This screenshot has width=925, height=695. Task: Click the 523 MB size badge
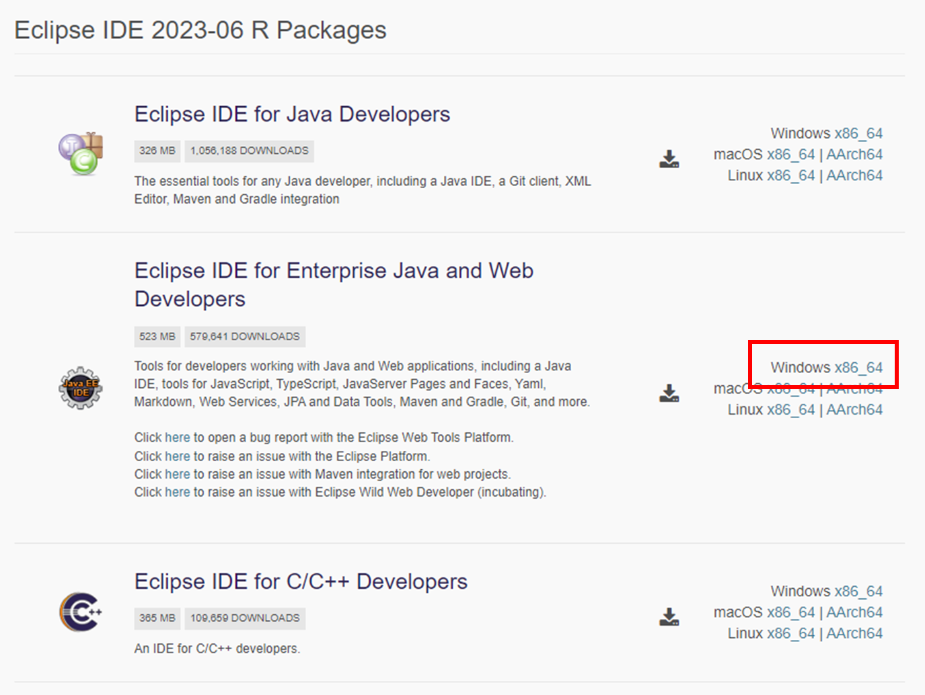157,336
